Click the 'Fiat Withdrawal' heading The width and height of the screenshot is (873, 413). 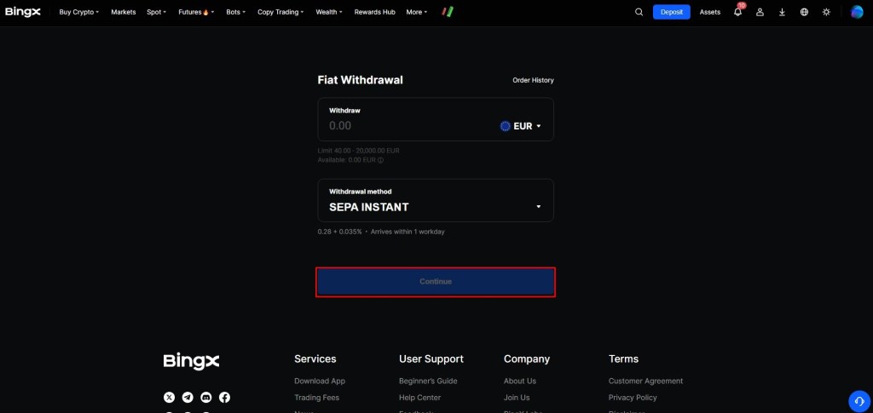(x=361, y=80)
